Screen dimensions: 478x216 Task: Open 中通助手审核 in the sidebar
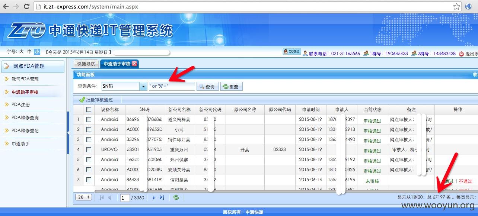(25, 92)
